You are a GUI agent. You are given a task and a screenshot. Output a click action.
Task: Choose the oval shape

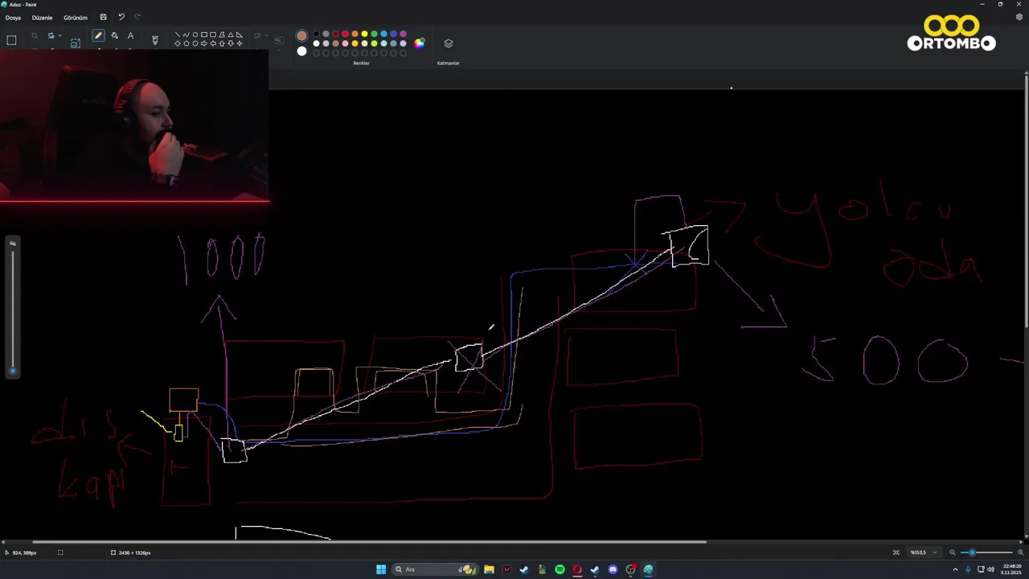[x=195, y=35]
